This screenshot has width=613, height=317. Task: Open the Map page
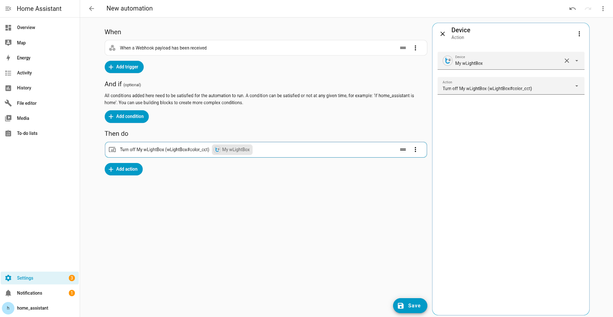pos(40,43)
